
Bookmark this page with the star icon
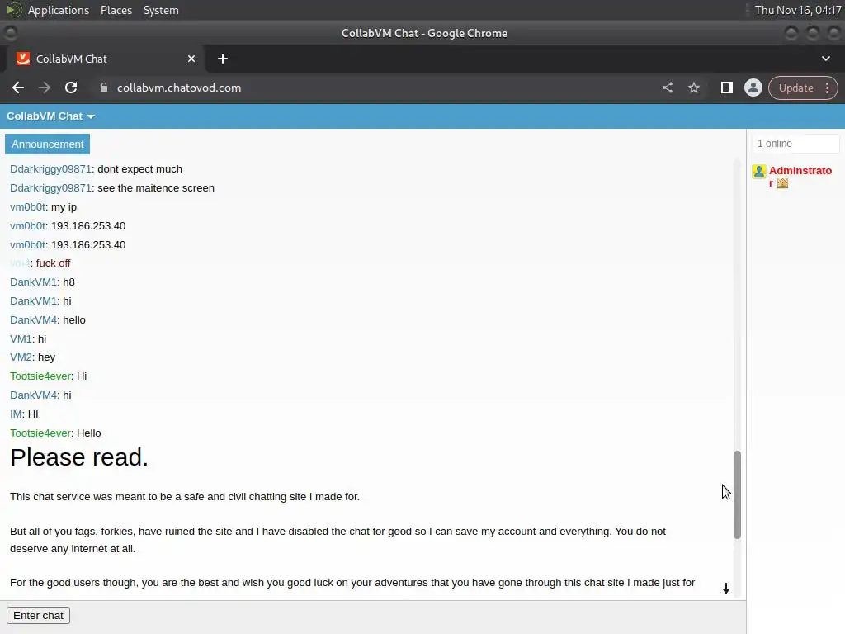click(x=694, y=88)
